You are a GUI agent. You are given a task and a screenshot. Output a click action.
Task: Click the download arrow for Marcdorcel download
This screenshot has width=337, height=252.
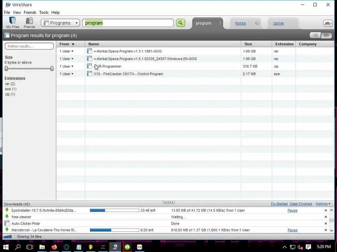pos(7,230)
